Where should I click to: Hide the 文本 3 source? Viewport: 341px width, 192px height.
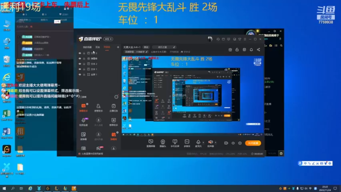point(80,53)
